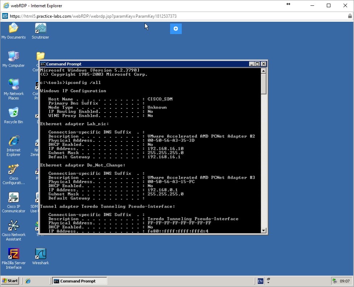Click physical address 00-50-56-A3-15-FC

pos(171,182)
